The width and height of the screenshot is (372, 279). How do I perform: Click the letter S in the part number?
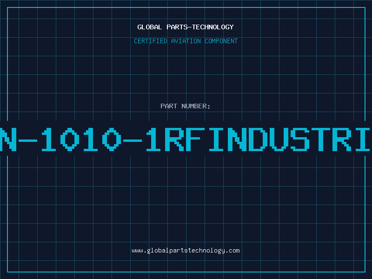[300, 139]
